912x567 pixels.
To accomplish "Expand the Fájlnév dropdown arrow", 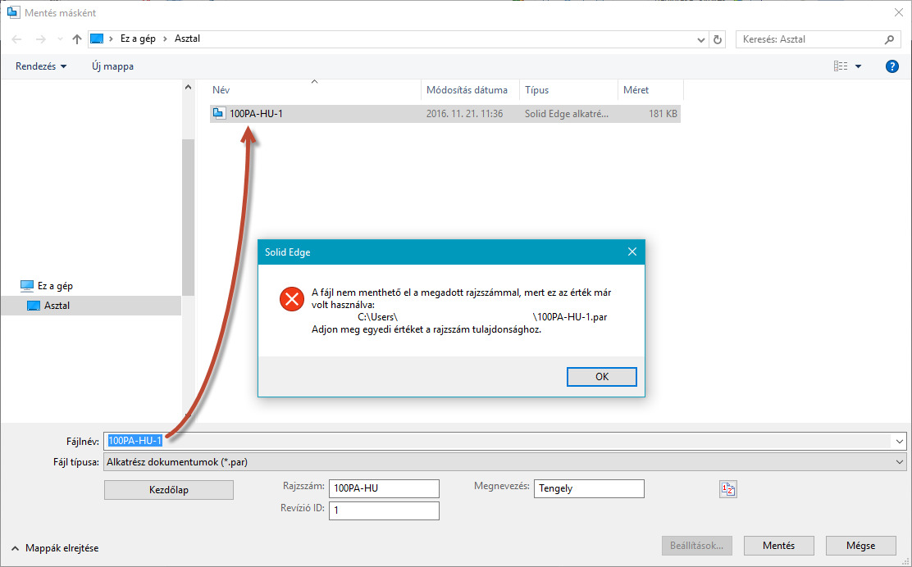I will tap(899, 441).
